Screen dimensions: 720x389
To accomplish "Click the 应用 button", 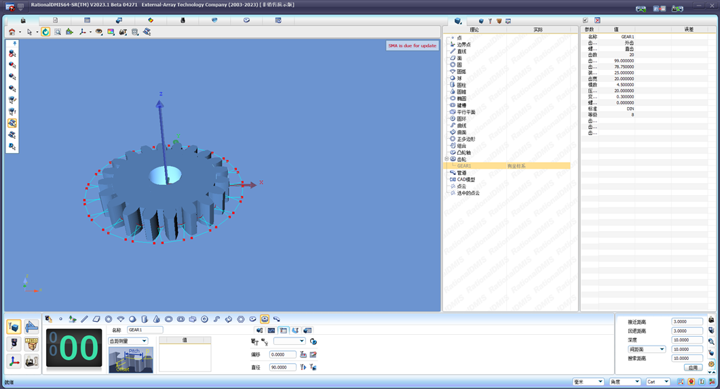I will point(692,367).
